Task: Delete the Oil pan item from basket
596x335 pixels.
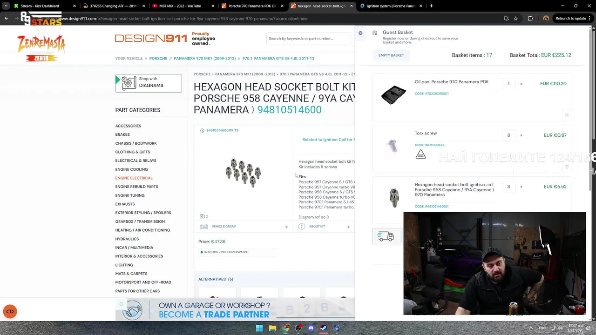Action: click(567, 115)
